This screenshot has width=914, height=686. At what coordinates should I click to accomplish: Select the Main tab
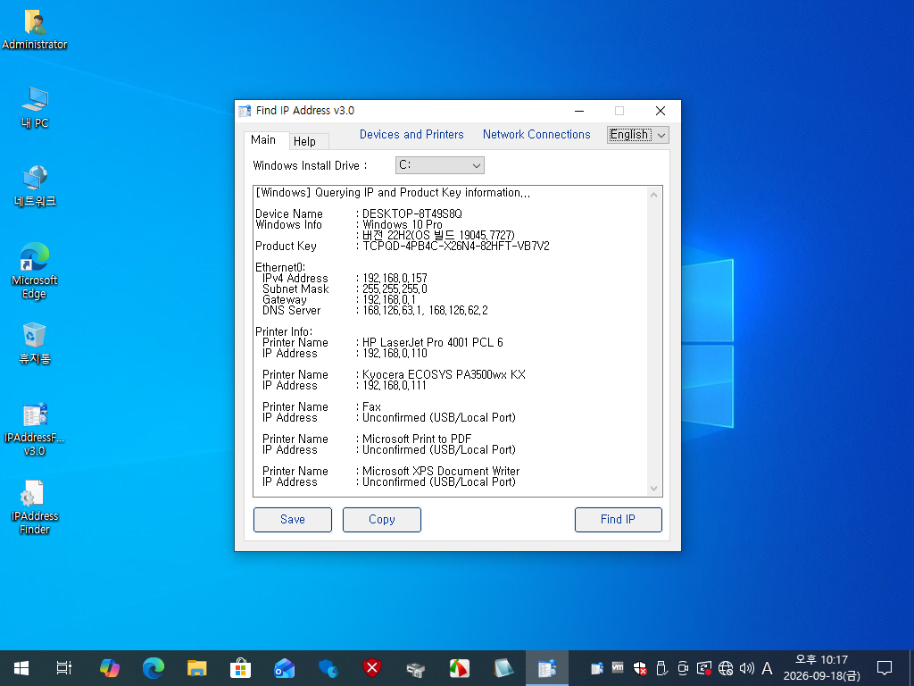(263, 140)
